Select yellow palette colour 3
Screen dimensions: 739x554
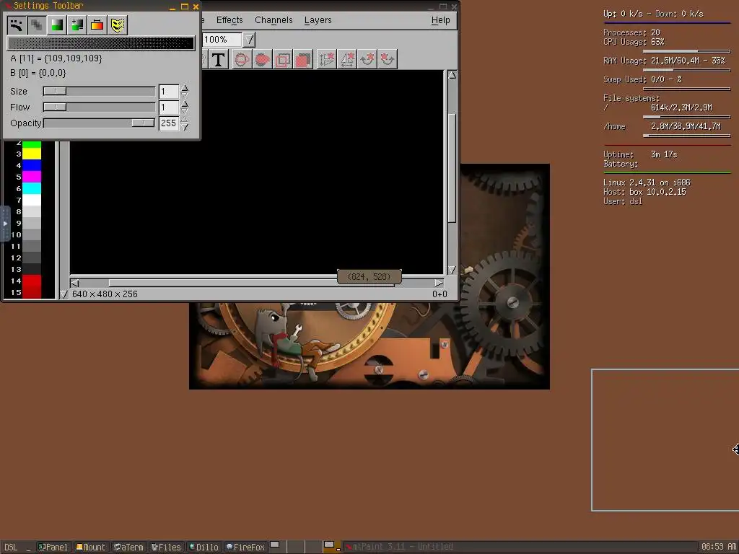tap(32, 154)
